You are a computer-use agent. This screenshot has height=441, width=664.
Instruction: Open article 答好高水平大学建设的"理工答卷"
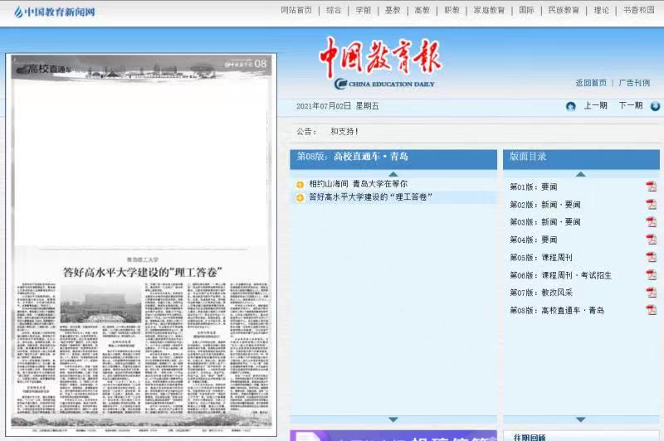tap(370, 197)
